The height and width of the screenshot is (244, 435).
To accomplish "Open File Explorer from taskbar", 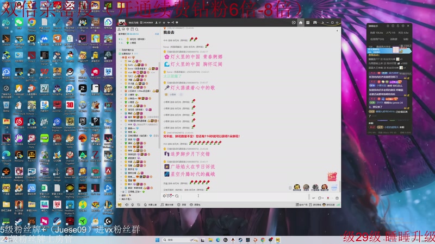I will tap(210, 240).
